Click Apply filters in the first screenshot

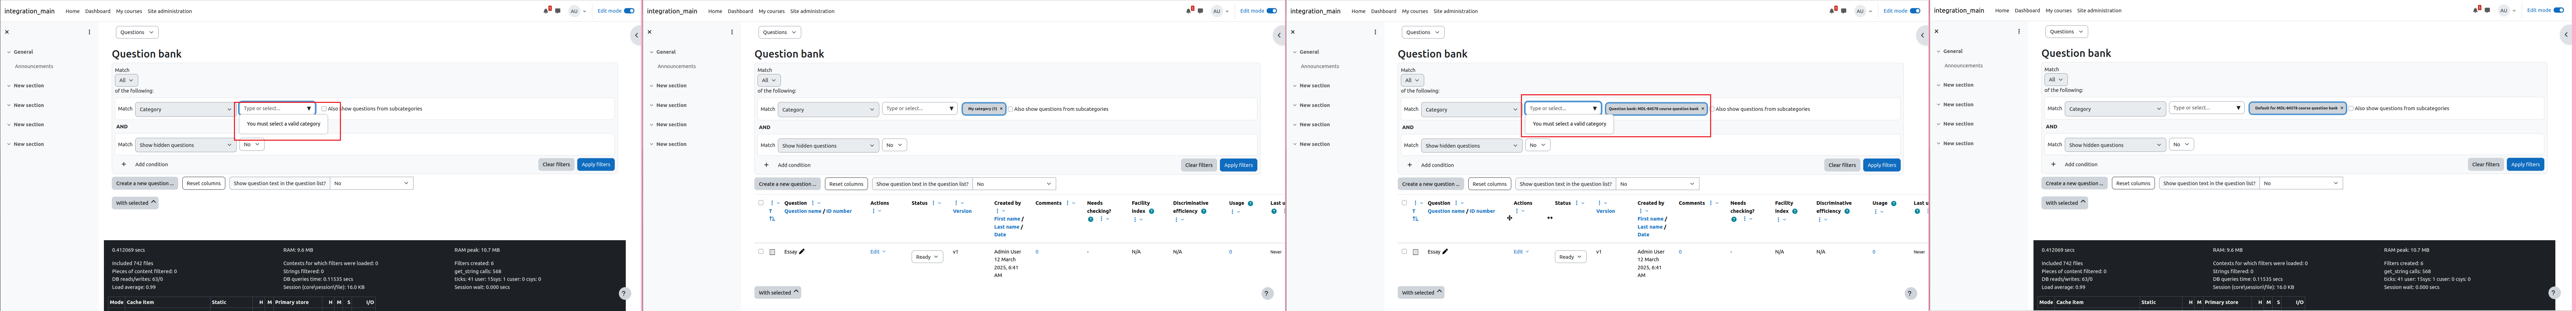tap(596, 164)
